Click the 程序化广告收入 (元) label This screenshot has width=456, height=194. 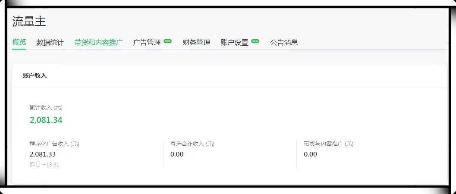pos(54,144)
